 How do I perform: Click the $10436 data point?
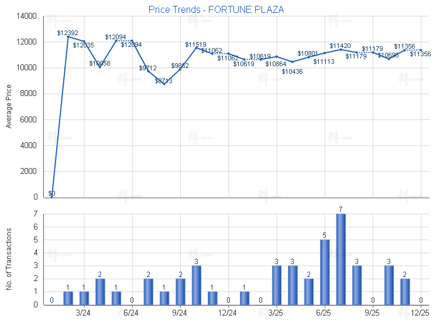[293, 61]
